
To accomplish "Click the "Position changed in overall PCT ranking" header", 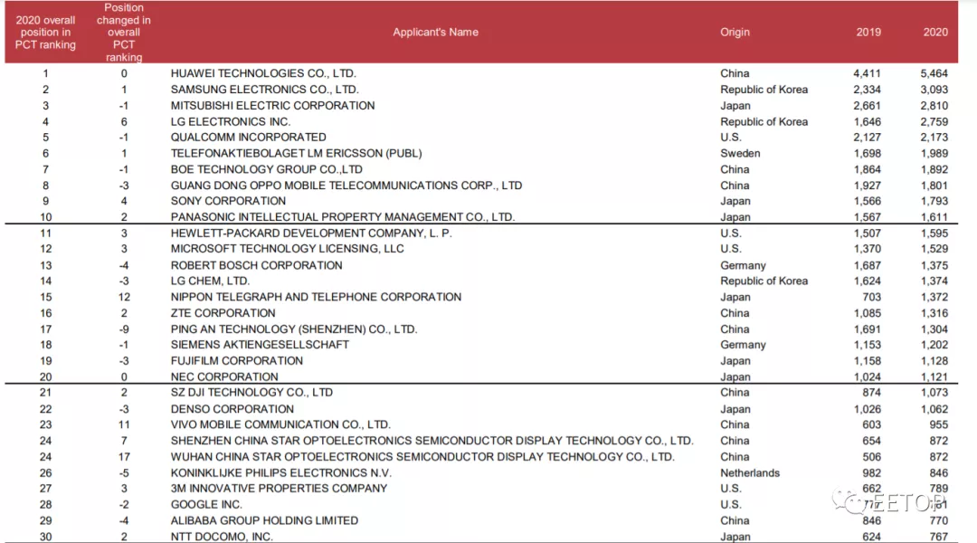I will [124, 33].
